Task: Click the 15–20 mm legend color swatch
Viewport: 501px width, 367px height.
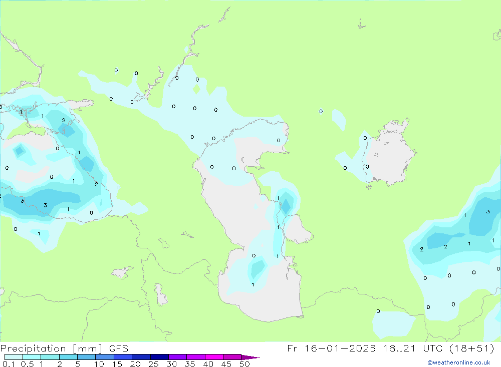Action: (123, 357)
